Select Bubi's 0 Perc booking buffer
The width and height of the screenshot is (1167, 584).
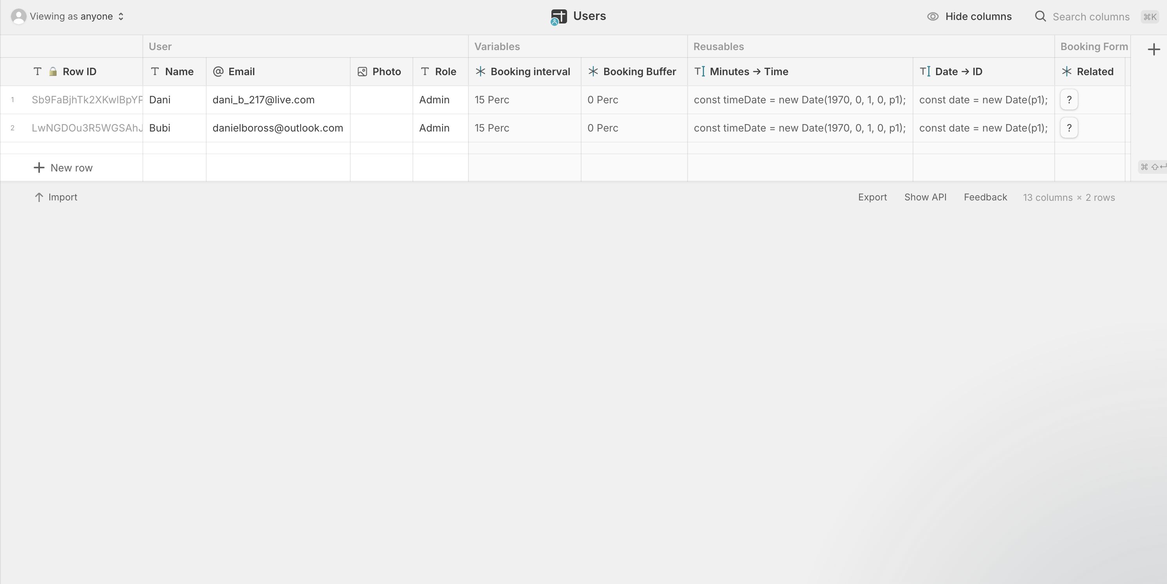coord(634,128)
